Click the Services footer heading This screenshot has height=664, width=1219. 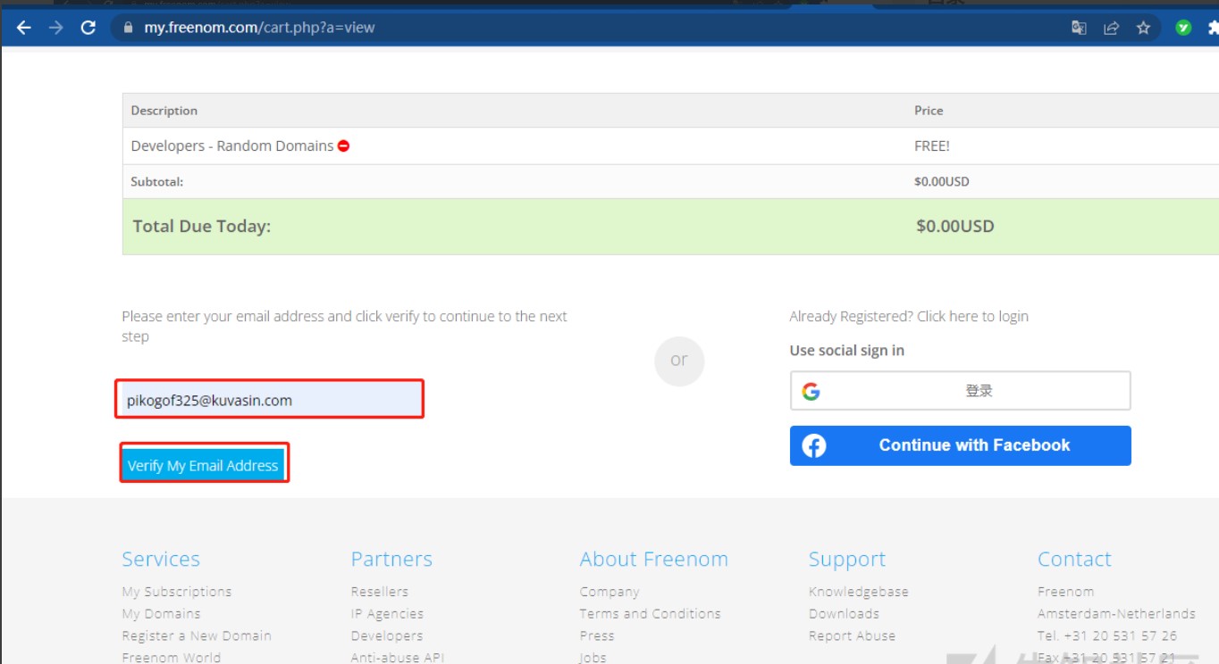pyautogui.click(x=161, y=560)
